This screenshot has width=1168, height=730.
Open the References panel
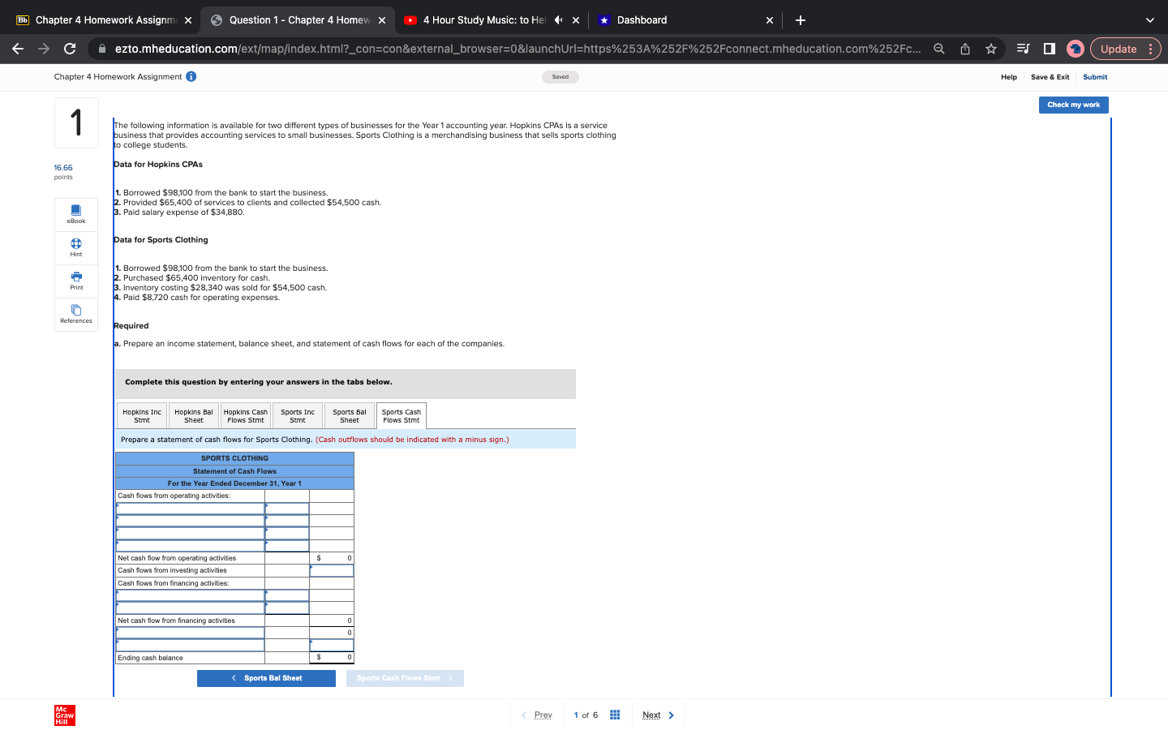coord(76,314)
